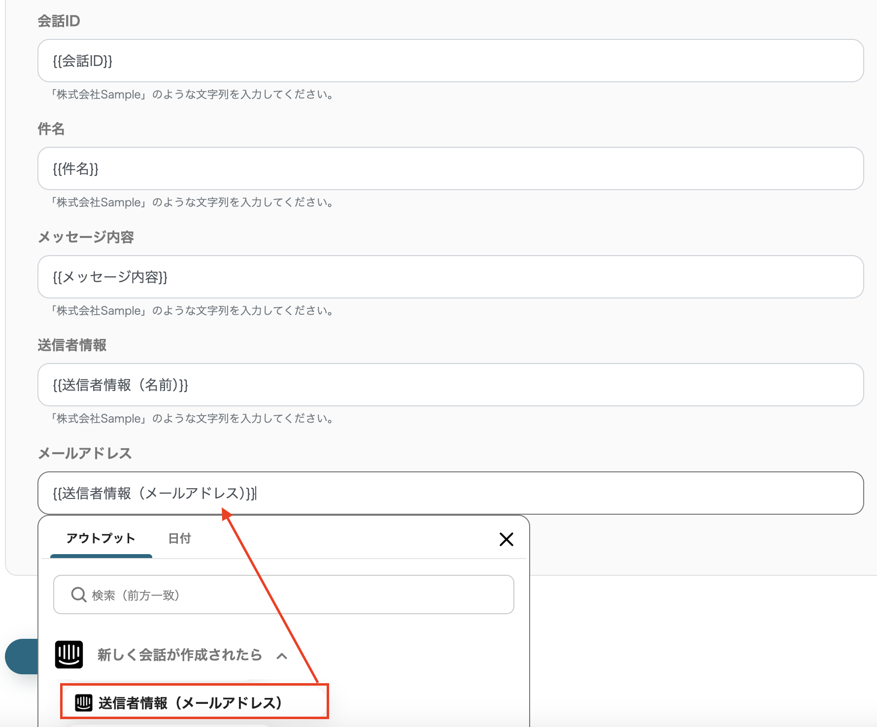Viewport: 877px width, 727px height.
Task: Click the 送信者情報 field label
Action: point(72,345)
